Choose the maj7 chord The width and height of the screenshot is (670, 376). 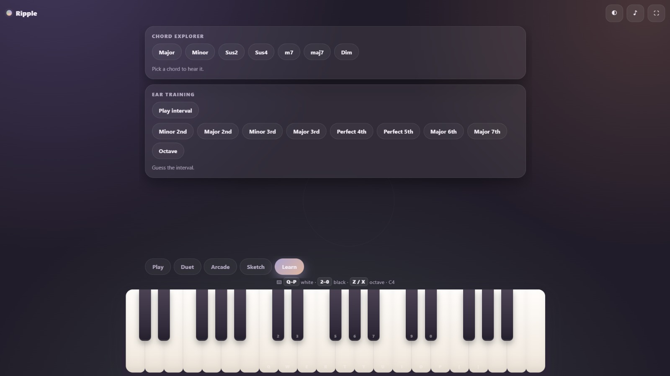click(x=317, y=52)
